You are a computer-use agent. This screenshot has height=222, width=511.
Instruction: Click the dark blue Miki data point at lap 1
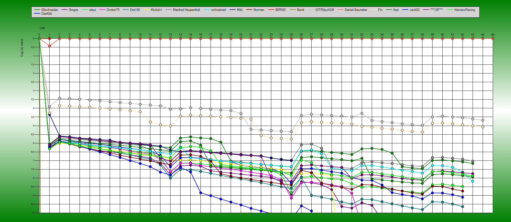click(x=50, y=115)
